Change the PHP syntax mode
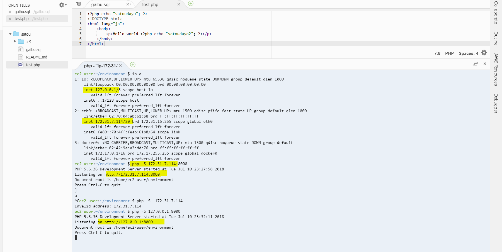This screenshot has width=502, height=252. coord(449,53)
